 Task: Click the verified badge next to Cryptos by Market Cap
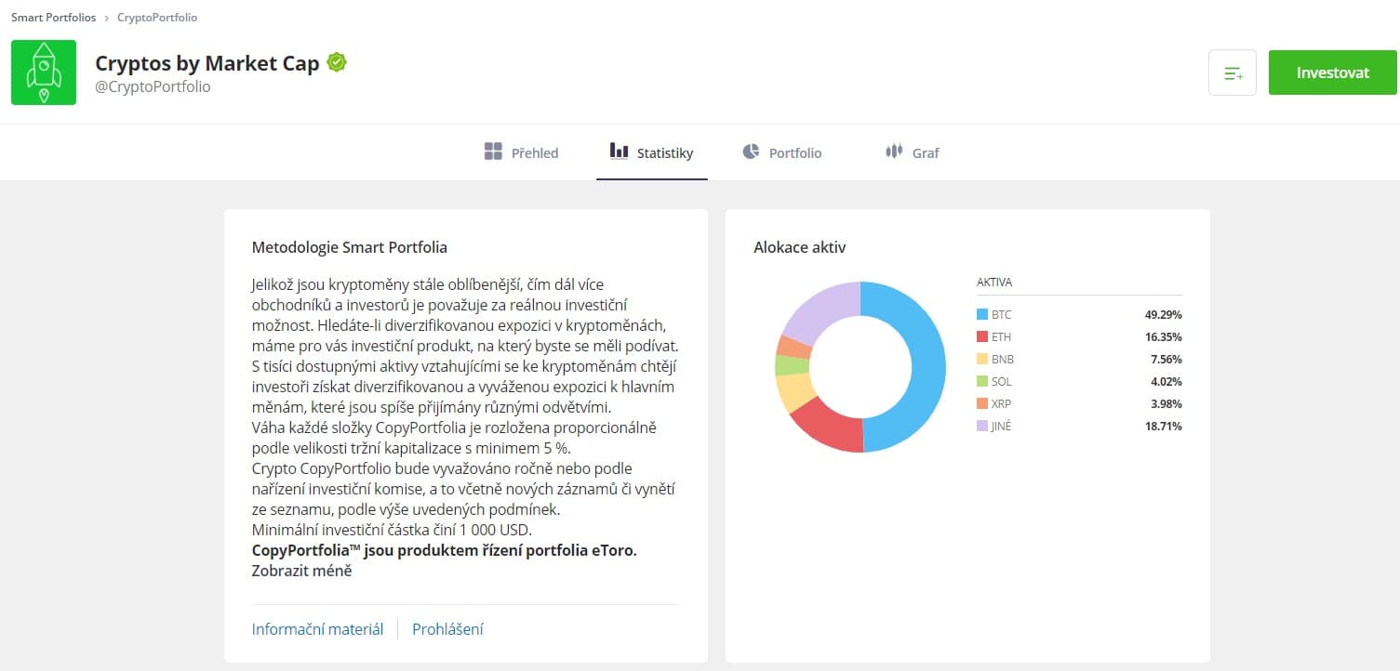click(x=337, y=63)
